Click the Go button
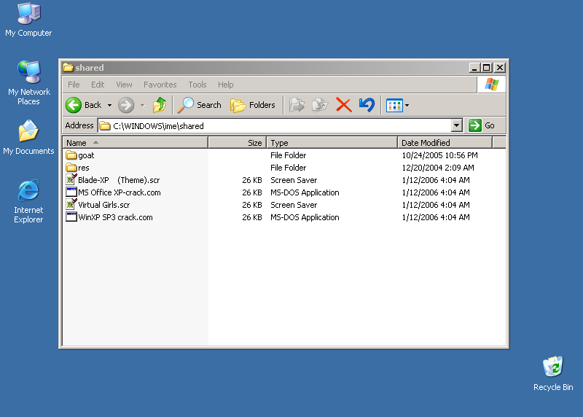The width and height of the screenshot is (583, 417). click(x=482, y=125)
